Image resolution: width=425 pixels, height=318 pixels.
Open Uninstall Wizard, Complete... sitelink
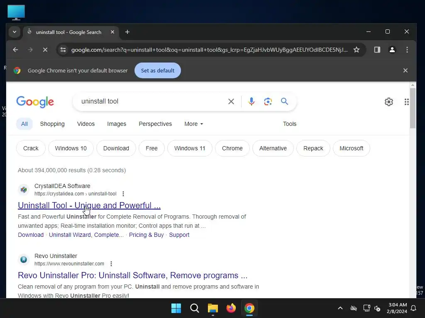click(86, 235)
